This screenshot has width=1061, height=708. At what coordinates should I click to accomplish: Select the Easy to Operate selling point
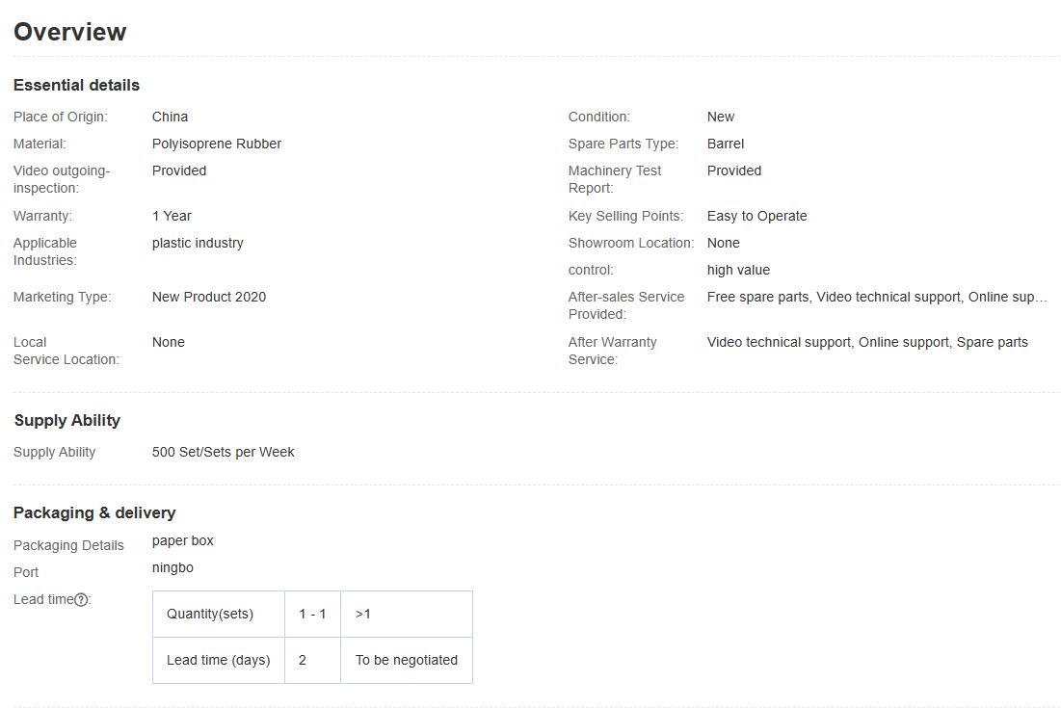[x=756, y=216]
